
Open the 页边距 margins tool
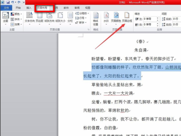coord(40,18)
